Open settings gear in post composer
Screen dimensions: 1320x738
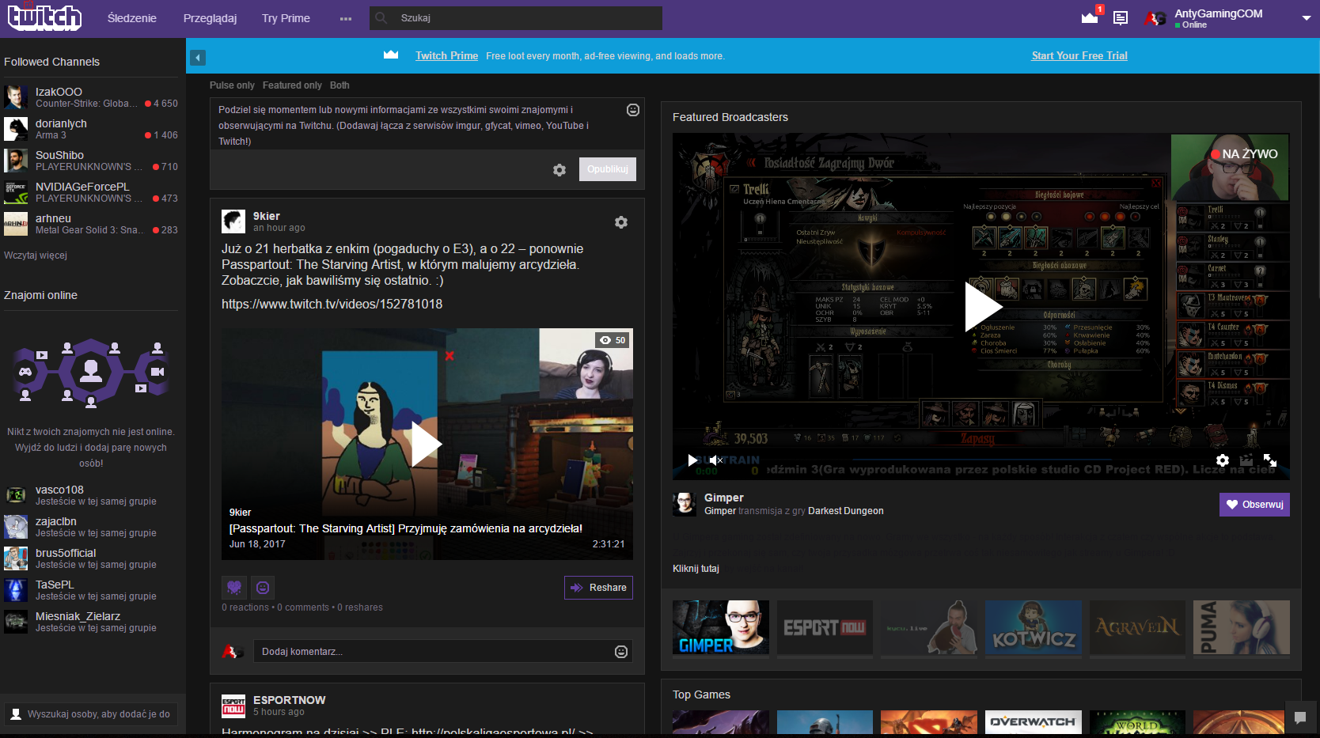point(559,170)
